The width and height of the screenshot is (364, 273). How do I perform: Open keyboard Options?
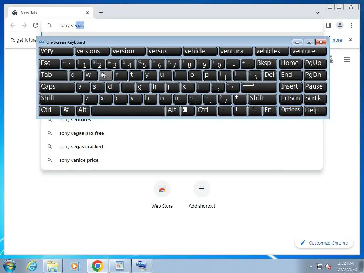(291, 111)
